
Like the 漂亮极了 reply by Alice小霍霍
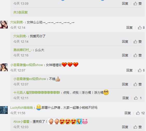(x=137, y=127)
